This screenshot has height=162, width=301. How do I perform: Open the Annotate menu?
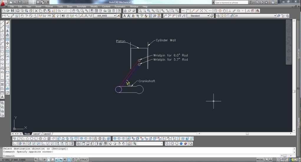(81, 6)
